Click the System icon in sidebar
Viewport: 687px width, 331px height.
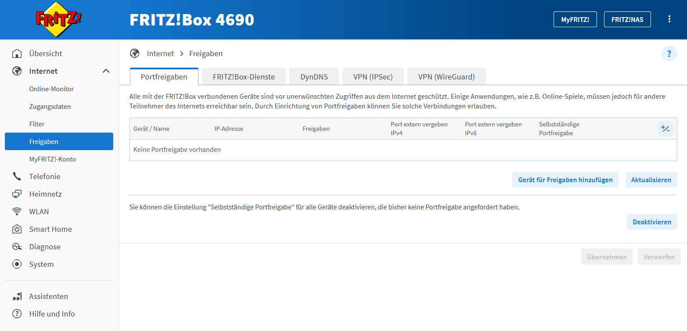(x=17, y=264)
